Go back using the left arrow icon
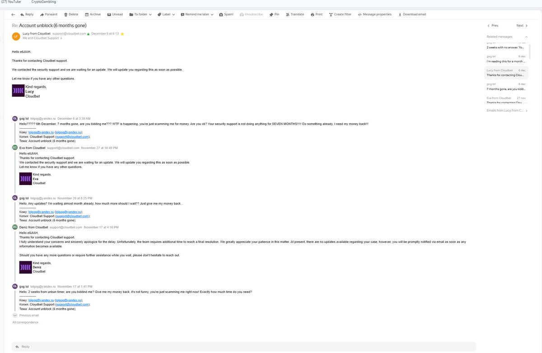Viewport: 542px width, 353px height. 13,14
